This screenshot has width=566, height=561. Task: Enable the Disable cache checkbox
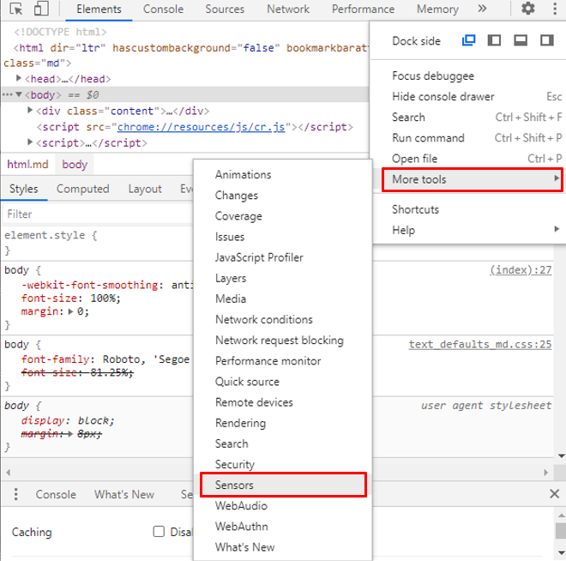[159, 531]
